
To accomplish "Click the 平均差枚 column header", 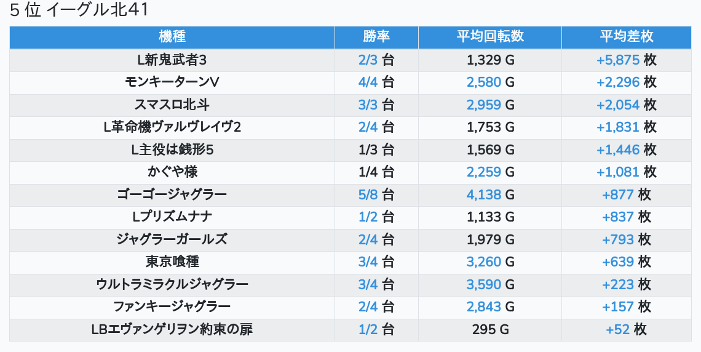I will point(626,37).
